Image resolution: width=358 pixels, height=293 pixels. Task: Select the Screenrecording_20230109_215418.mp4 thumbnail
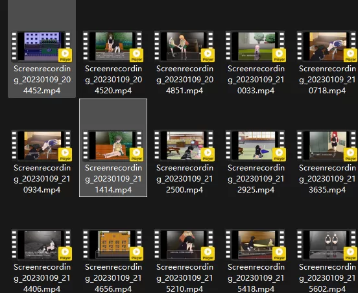pyautogui.click(x=256, y=245)
